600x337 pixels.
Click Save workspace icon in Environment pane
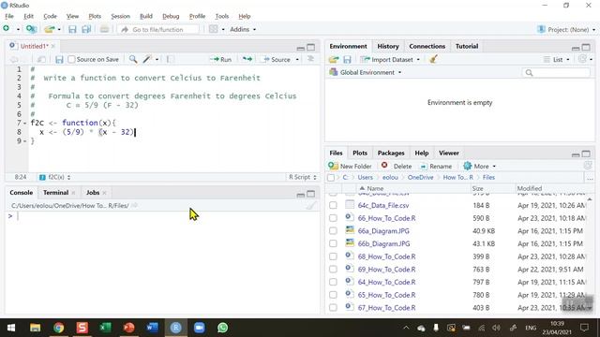pyautogui.click(x=347, y=60)
